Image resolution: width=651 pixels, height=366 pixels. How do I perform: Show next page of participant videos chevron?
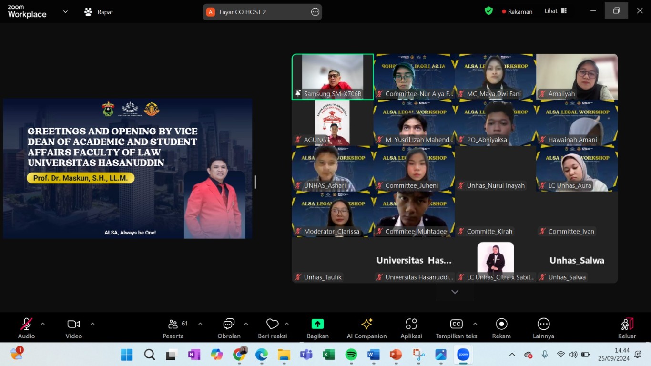point(455,292)
